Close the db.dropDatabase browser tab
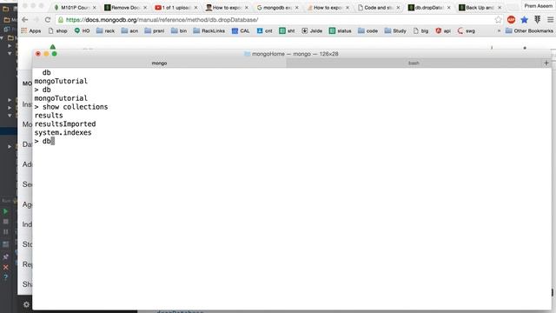This screenshot has height=313, width=556. (449, 8)
